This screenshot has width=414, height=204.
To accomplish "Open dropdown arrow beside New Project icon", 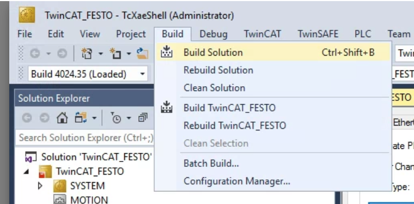I will pyautogui.click(x=101, y=54).
